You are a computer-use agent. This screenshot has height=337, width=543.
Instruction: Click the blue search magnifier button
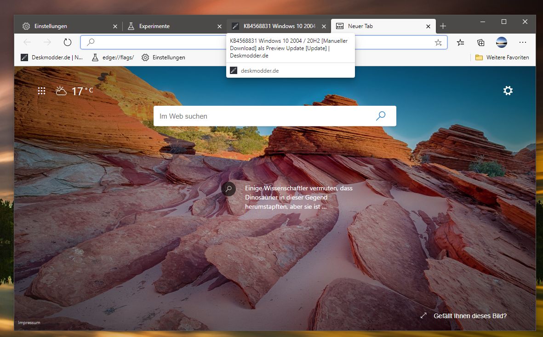[x=381, y=116]
